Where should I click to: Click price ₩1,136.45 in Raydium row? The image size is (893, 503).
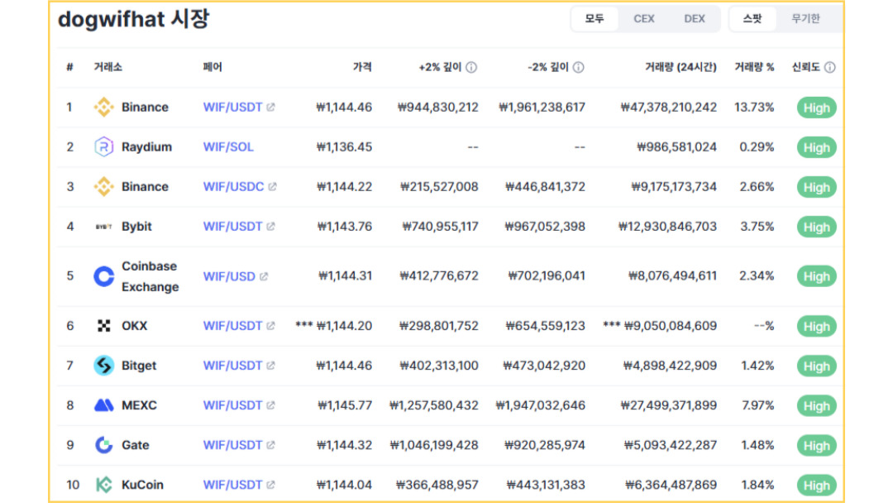pos(344,147)
